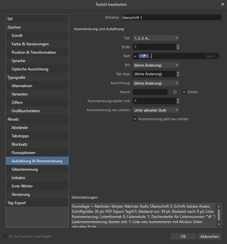Image resolution: width=227 pixels, height=244 pixels.
Task: Close the Textstil bearbeiten dialog
Action: click(223, 4)
